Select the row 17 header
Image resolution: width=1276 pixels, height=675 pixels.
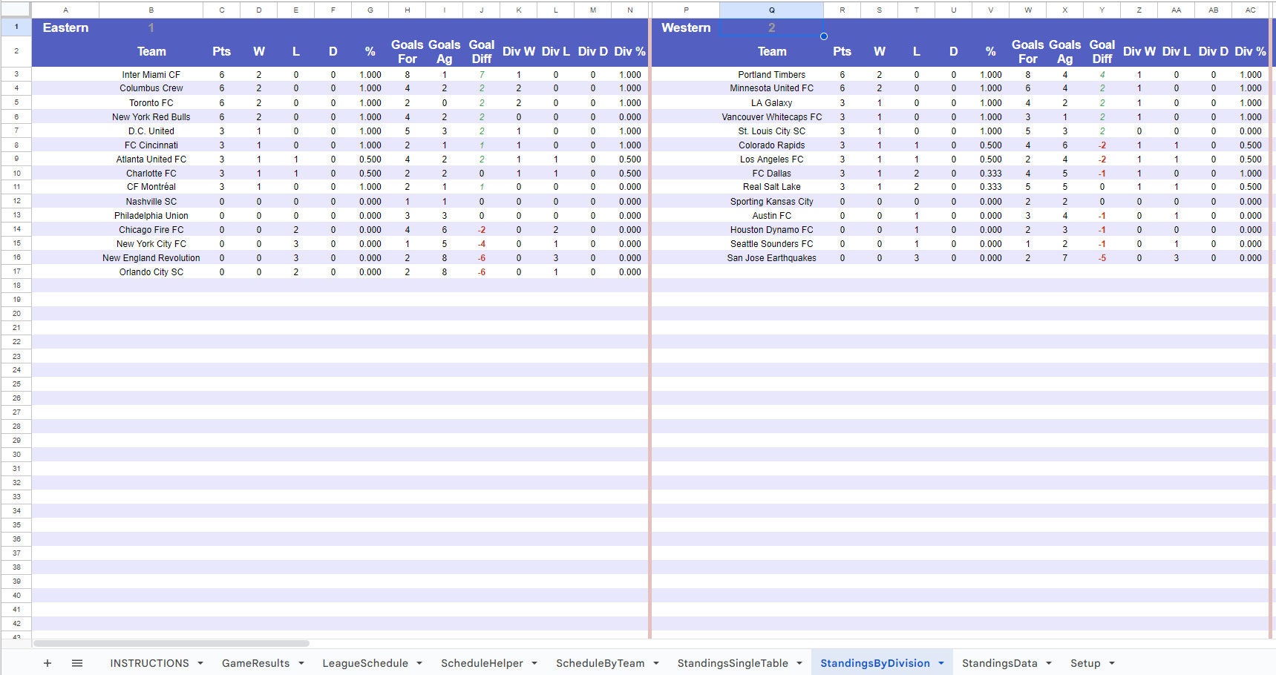point(16,271)
